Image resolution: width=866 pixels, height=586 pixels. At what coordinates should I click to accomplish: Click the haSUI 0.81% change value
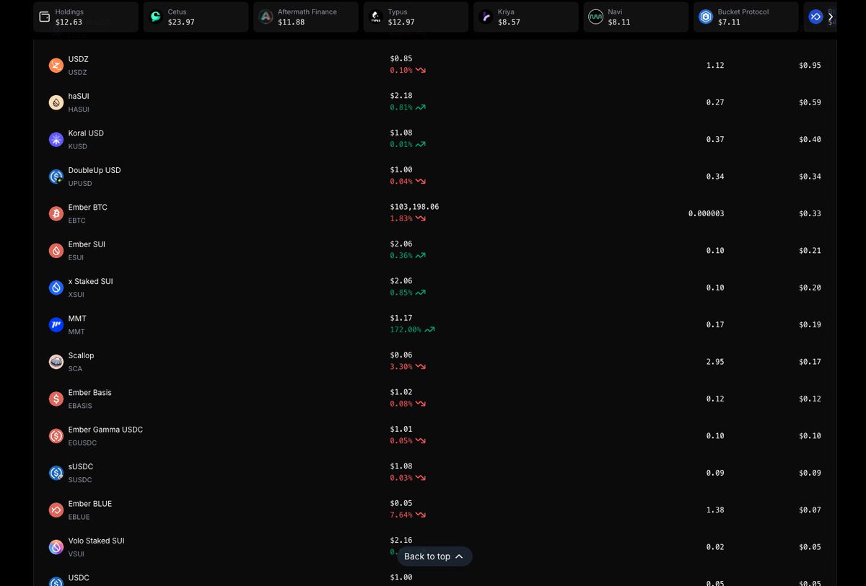point(401,107)
